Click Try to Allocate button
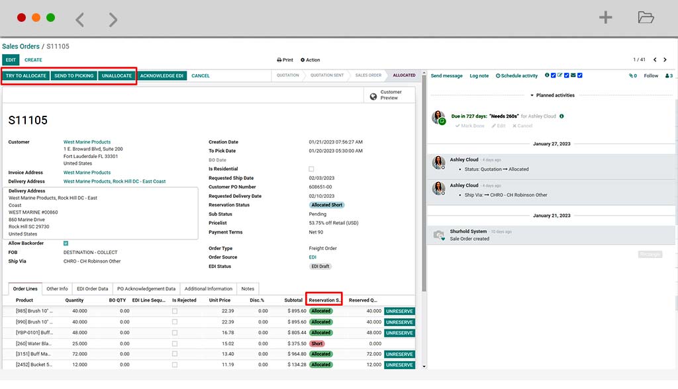Image resolution: width=678 pixels, height=389 pixels. click(26, 75)
